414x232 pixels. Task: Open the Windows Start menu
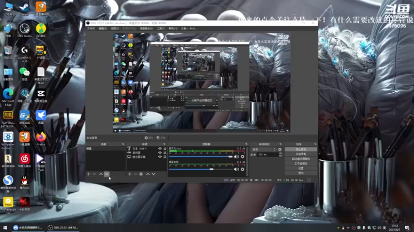pos(5,227)
